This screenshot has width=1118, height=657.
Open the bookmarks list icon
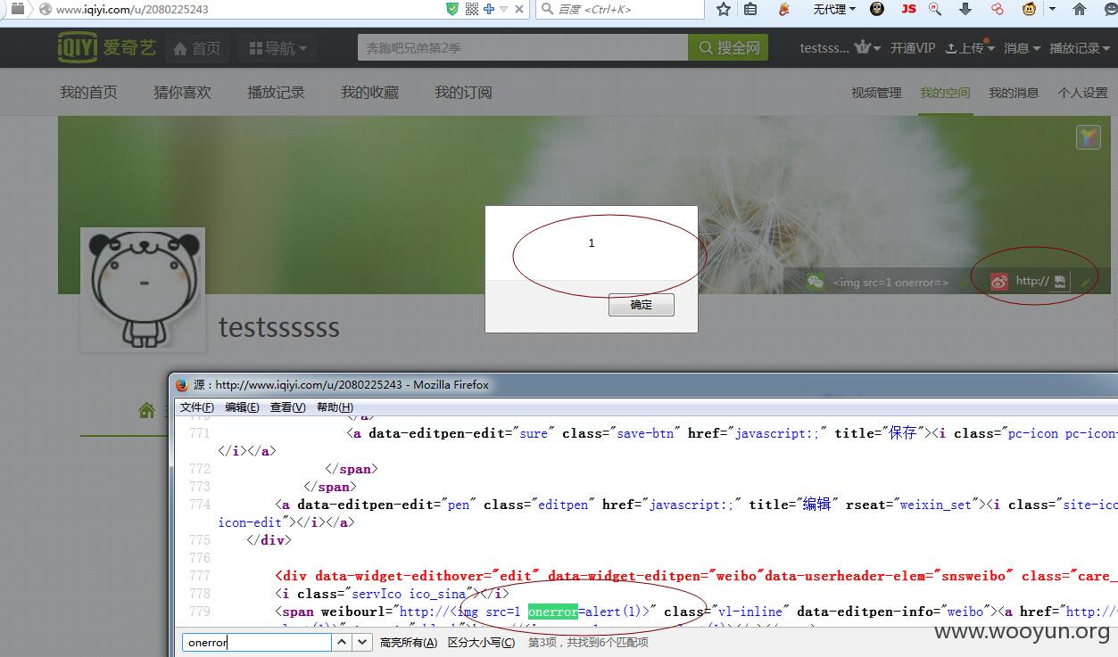click(x=750, y=9)
